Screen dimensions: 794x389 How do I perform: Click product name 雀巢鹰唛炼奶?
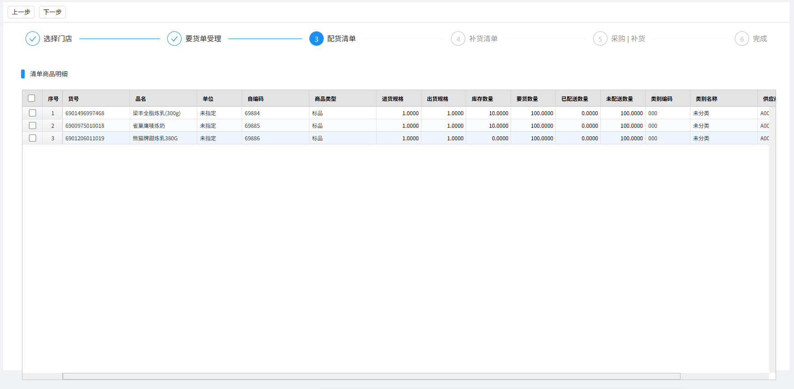click(149, 126)
